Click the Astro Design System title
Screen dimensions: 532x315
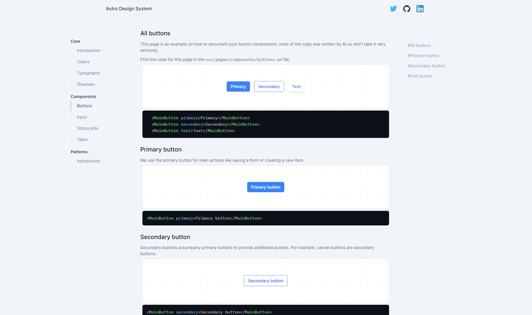click(129, 8)
